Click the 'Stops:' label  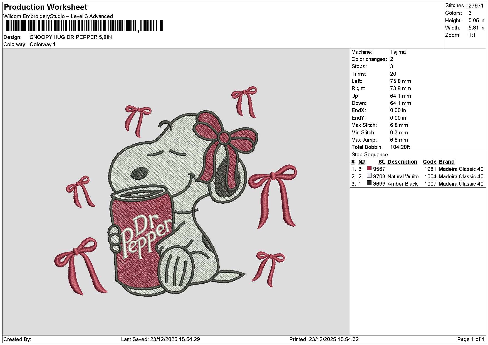[x=359, y=66]
